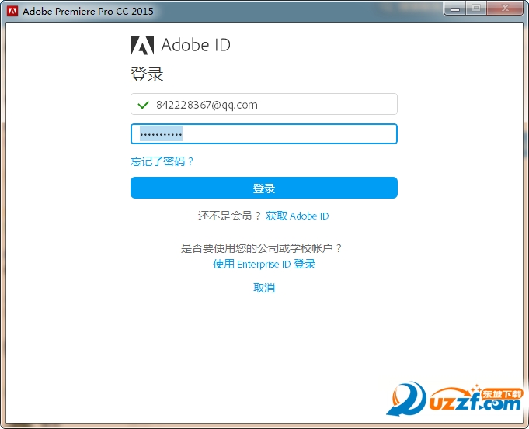This screenshot has height=429, width=529.
Task: Maximize the Premiere Pro sign-in window
Action: tap(476, 9)
